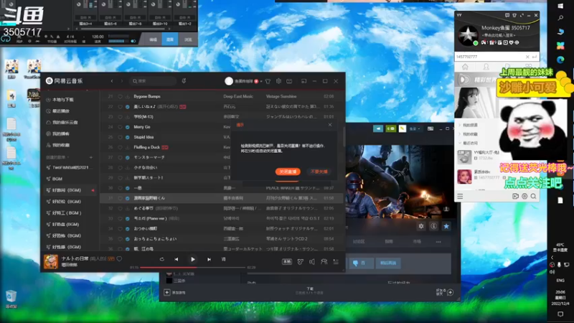Change YY online status via green dot
This screenshot has width=574, height=323.
click(476, 43)
